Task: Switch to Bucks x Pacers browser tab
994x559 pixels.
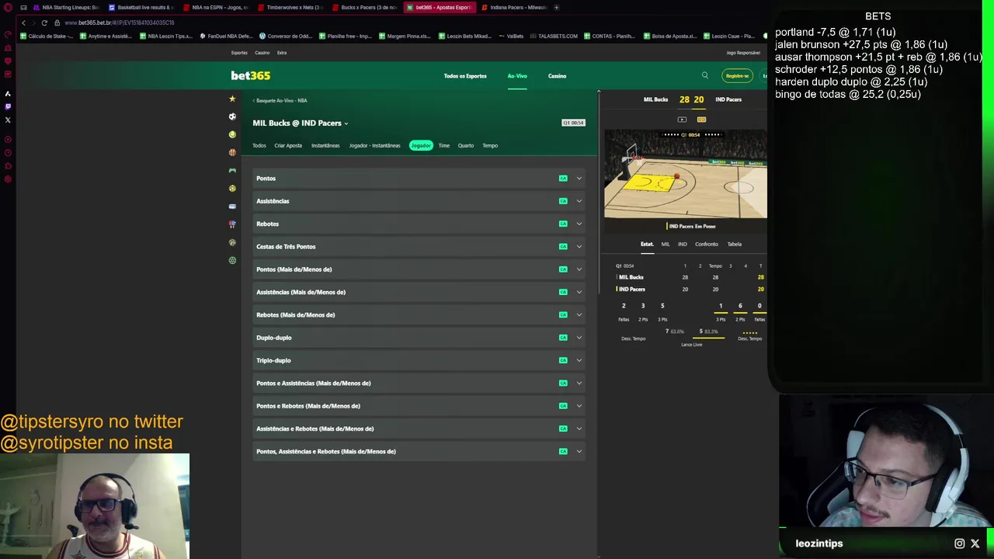Action: [x=365, y=7]
